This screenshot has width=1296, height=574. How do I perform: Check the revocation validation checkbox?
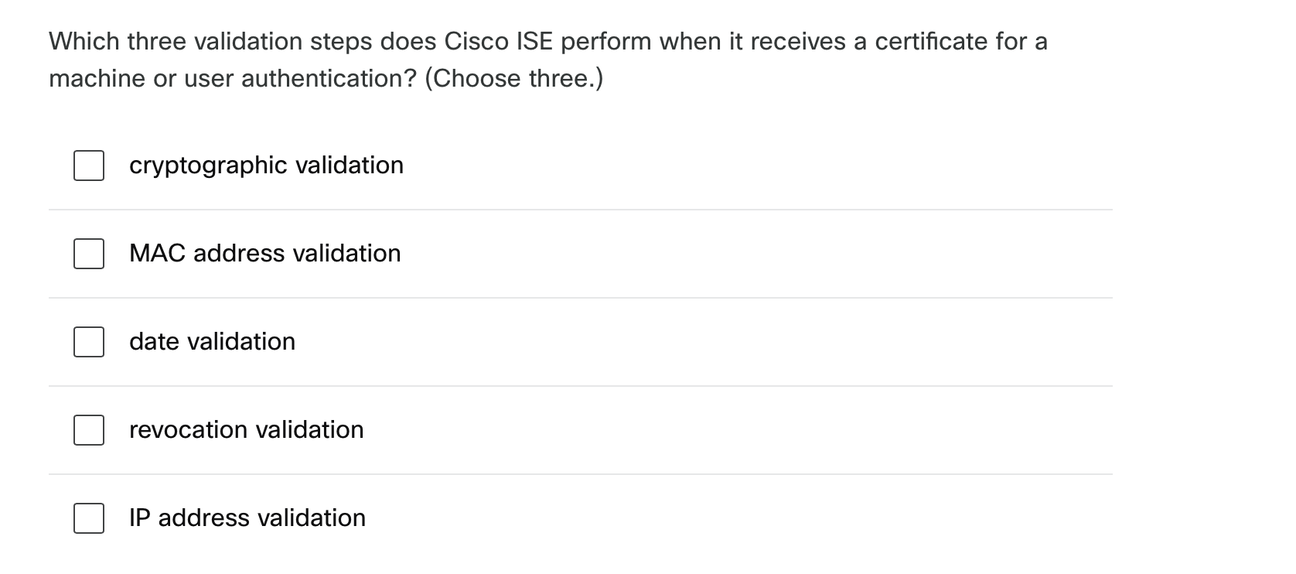pyautogui.click(x=88, y=430)
